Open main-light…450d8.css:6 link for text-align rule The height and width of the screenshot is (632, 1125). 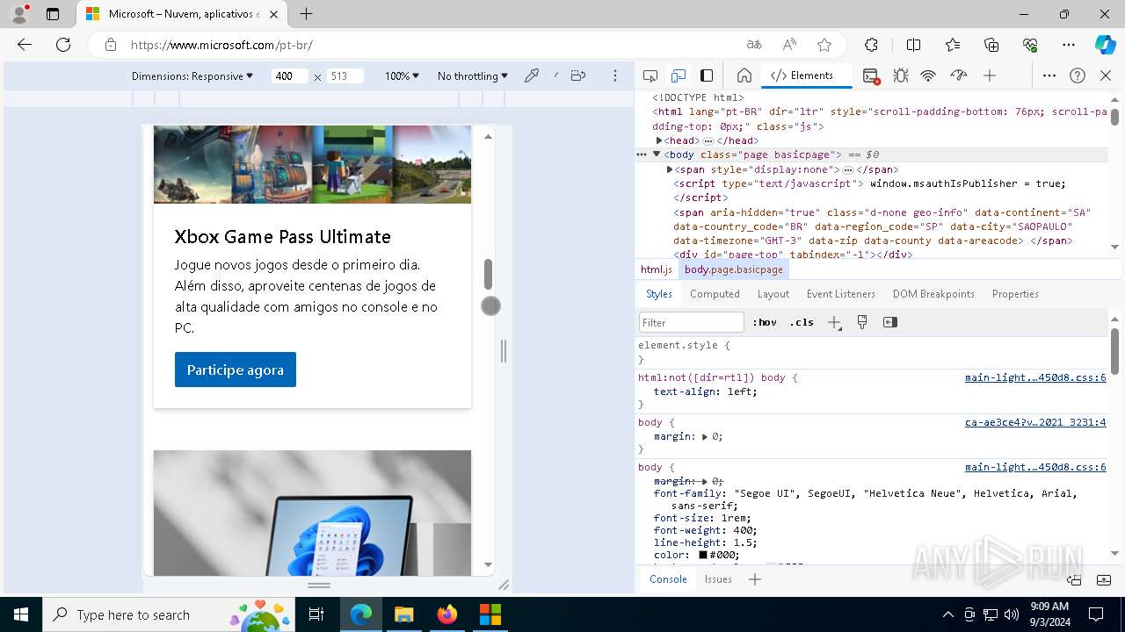(1035, 377)
